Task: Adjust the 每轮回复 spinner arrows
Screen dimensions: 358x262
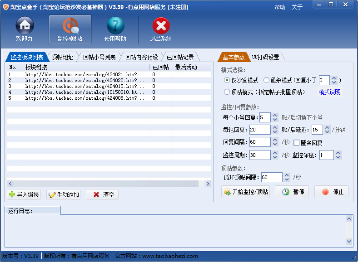Action: coord(274,130)
